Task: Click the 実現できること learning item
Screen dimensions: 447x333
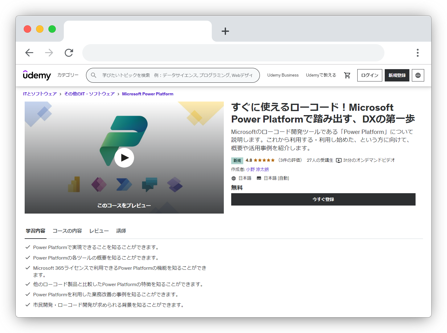Action: pyautogui.click(x=96, y=247)
